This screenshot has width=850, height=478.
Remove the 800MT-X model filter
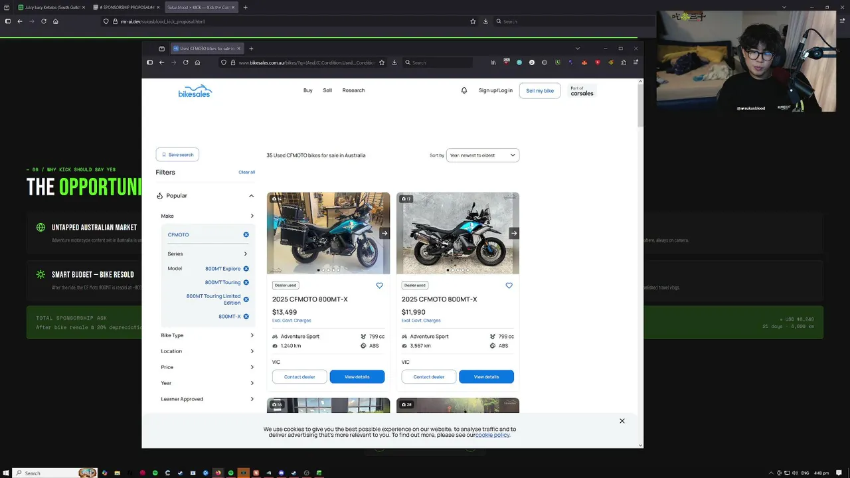click(246, 317)
